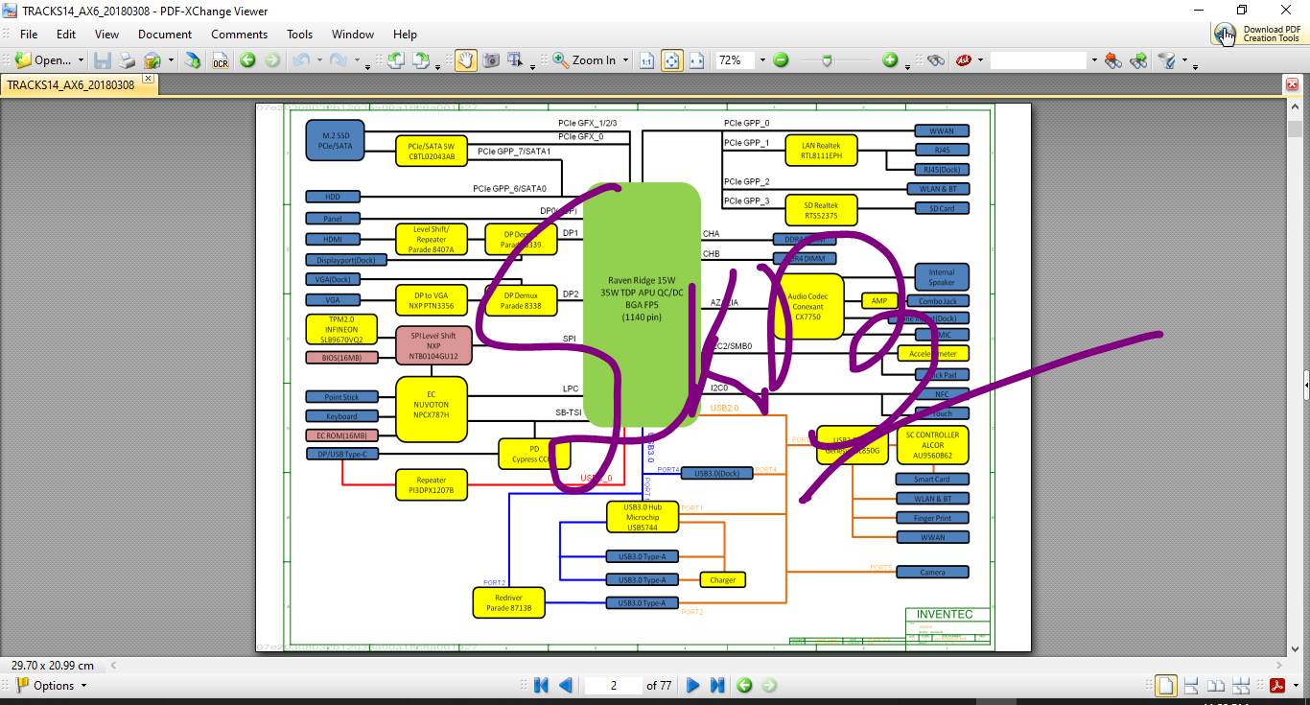Expand the search options funnel dropdown

(x=1183, y=60)
